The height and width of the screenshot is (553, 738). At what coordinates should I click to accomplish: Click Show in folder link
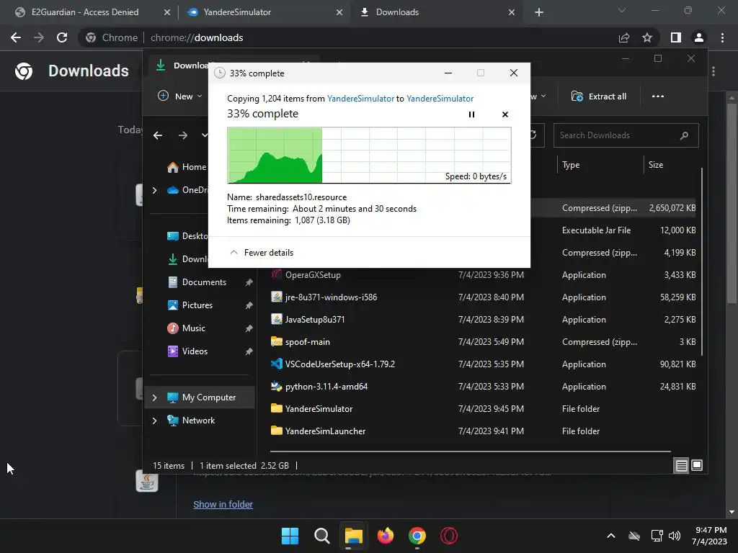[x=223, y=505]
